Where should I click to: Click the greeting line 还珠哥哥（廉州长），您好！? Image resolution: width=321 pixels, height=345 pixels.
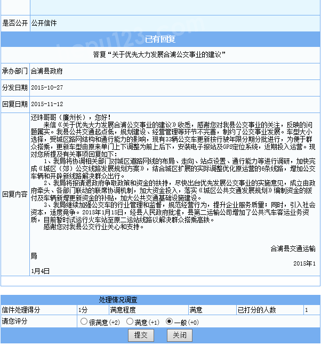pos(71,117)
